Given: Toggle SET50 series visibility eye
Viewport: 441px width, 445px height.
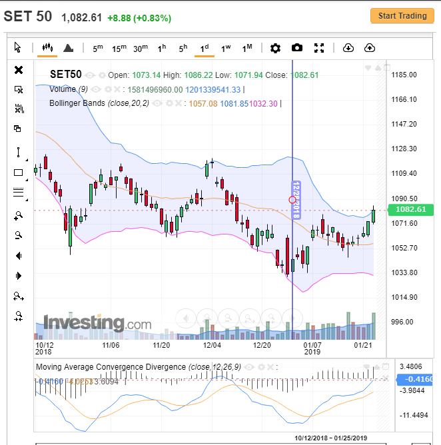Looking at the screenshot, I should point(90,75).
